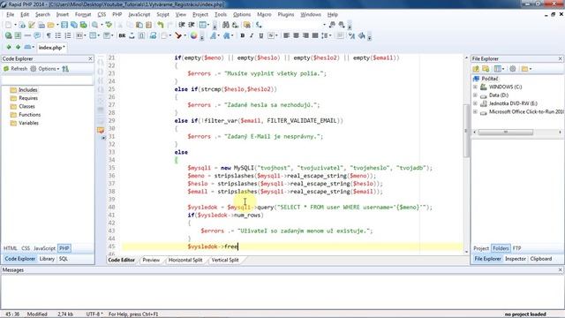Click the Save All toolbar icon

point(74,25)
